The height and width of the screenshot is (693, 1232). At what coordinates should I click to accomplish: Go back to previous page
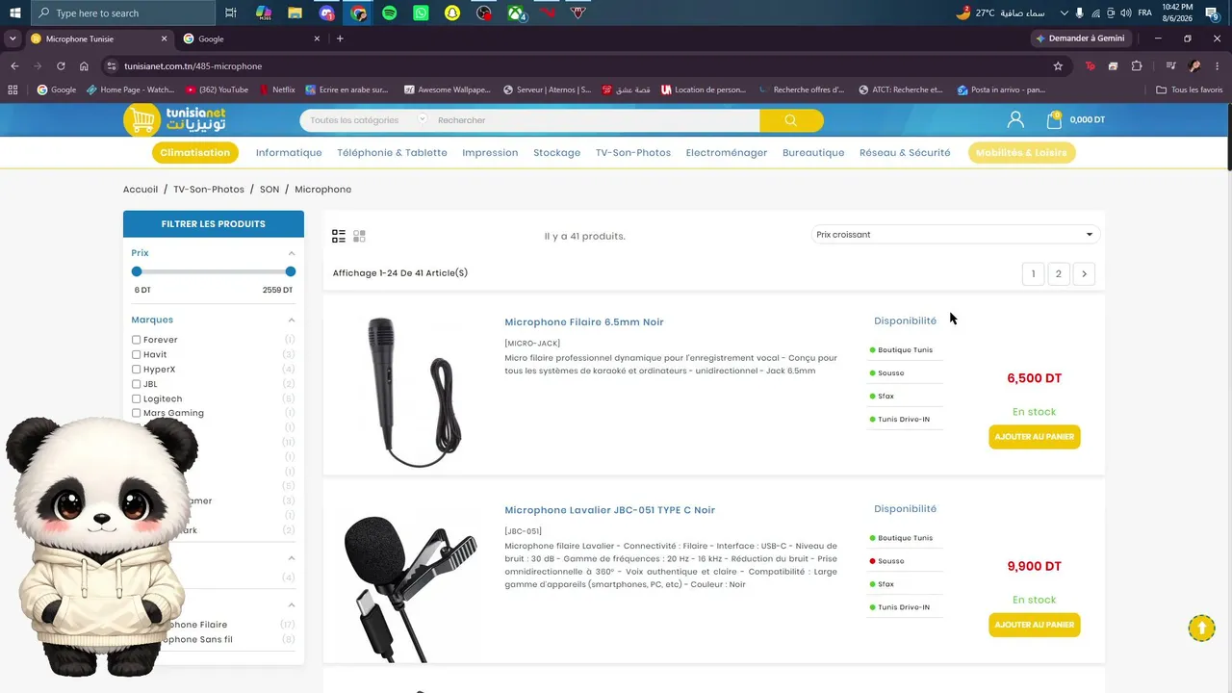point(14,66)
